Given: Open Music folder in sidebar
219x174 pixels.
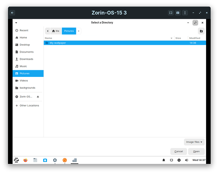Looking at the screenshot, I should point(28,66).
